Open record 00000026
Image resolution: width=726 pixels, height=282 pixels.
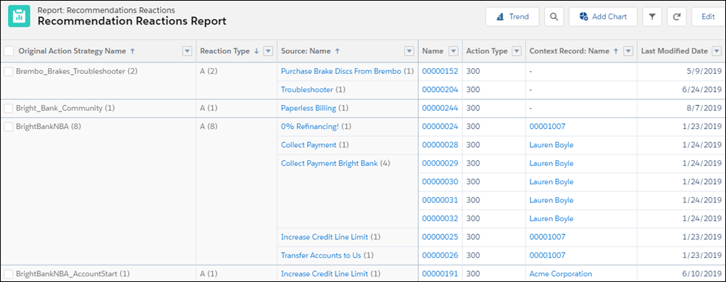(440, 256)
